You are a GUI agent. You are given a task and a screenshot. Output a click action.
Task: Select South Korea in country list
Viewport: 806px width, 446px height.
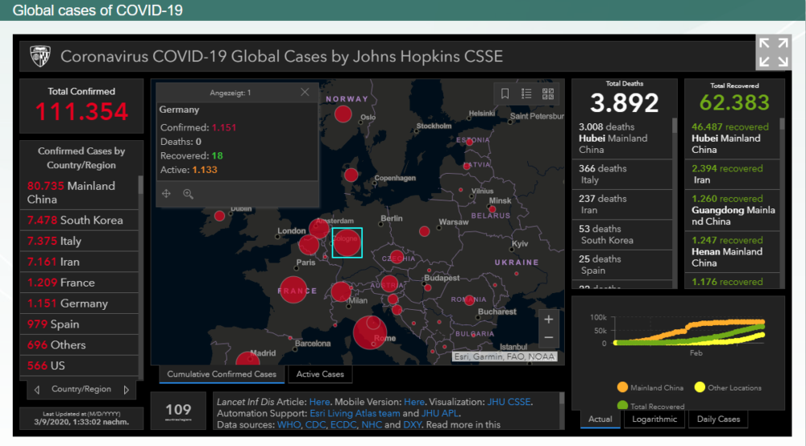click(x=79, y=220)
